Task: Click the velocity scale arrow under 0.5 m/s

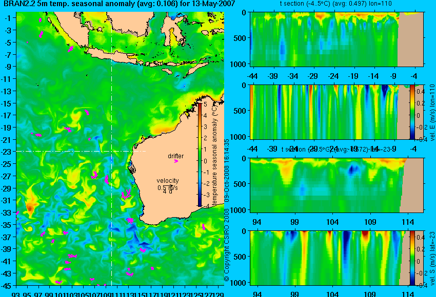Action: pos(168,186)
